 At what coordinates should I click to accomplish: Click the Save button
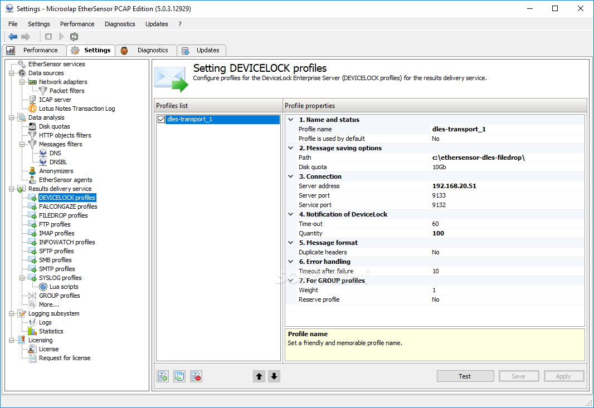[519, 376]
